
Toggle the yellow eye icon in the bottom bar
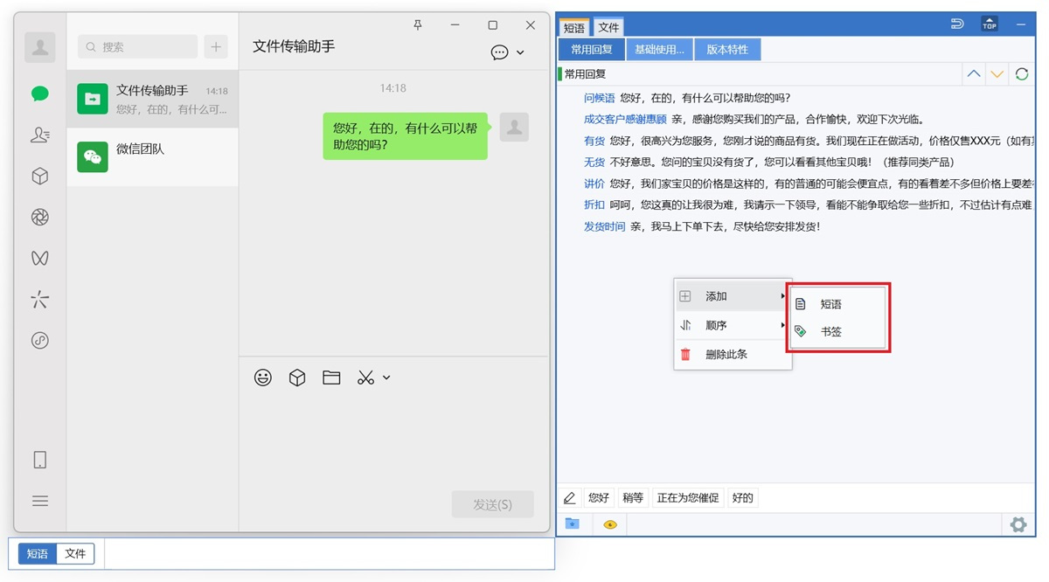pyautogui.click(x=610, y=523)
